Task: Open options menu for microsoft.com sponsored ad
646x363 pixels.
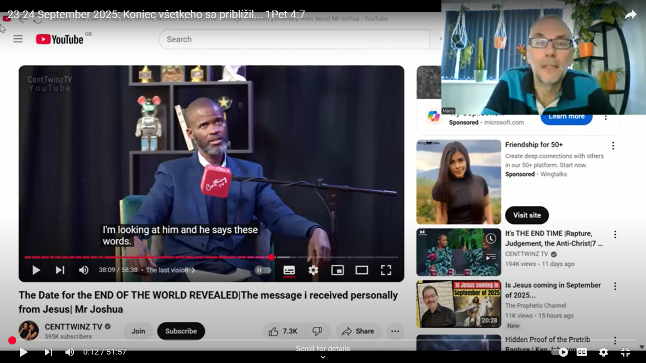Action: tap(606, 117)
